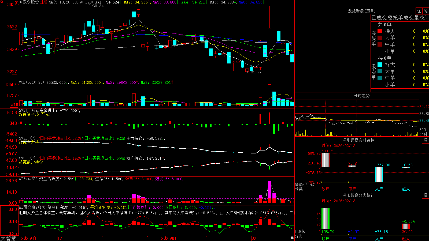
Task: Click the 龙虎看盘(逐单) panel title
Action: point(362,11)
